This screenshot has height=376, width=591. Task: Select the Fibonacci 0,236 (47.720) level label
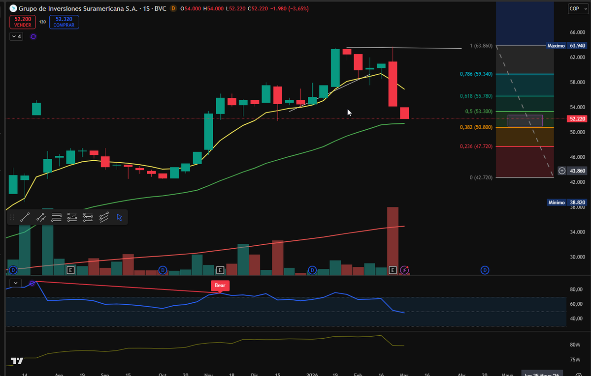(x=476, y=146)
